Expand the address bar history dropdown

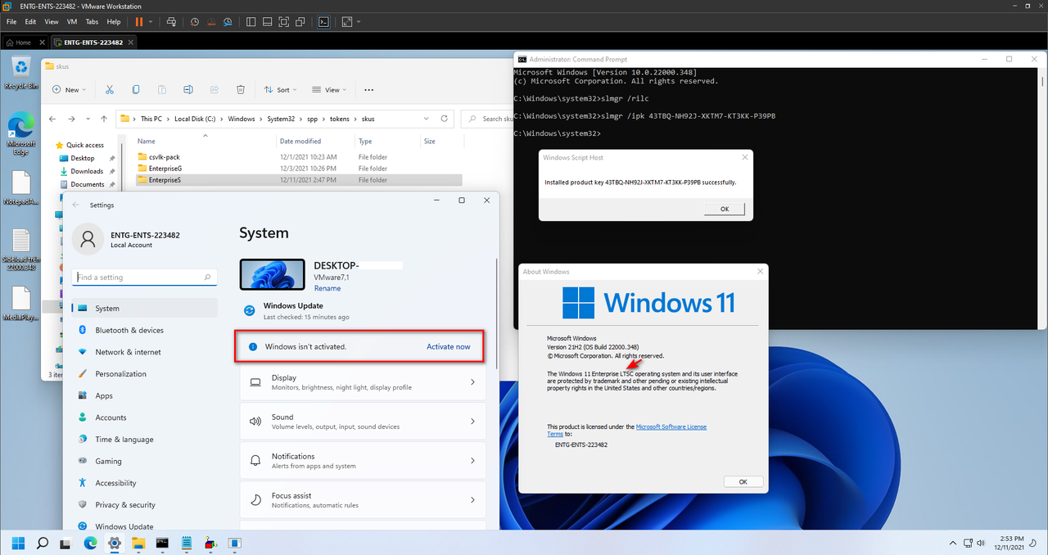(x=427, y=119)
